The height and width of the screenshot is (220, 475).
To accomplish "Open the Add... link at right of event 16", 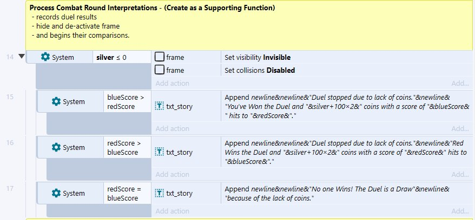I will tap(460, 174).
